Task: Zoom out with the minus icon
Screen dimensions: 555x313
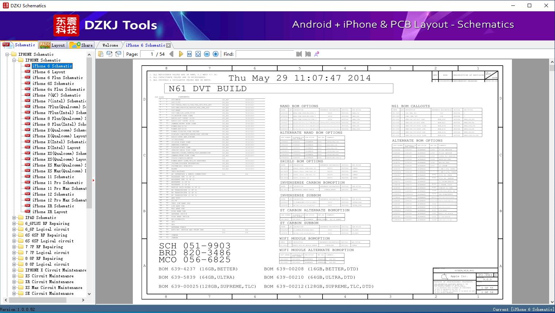Action: [207, 54]
